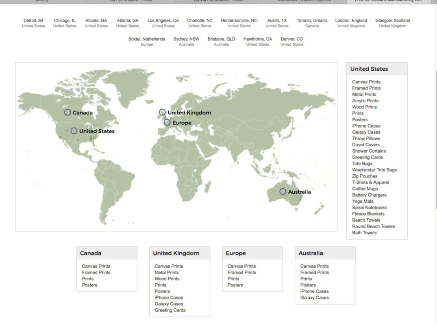Select the Denver, CO location

coord(292,41)
